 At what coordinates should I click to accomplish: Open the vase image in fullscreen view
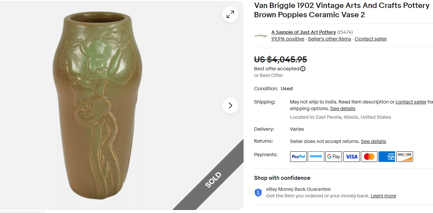pos(230,14)
